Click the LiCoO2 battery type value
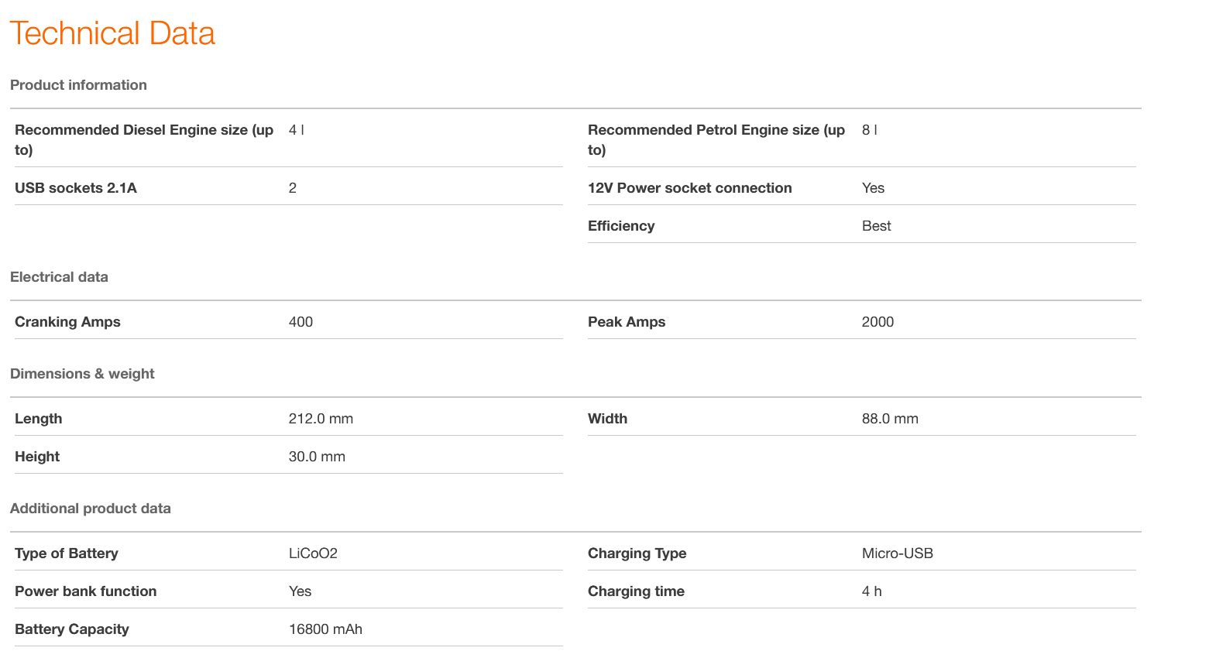This screenshot has width=1209, height=651. [313, 553]
